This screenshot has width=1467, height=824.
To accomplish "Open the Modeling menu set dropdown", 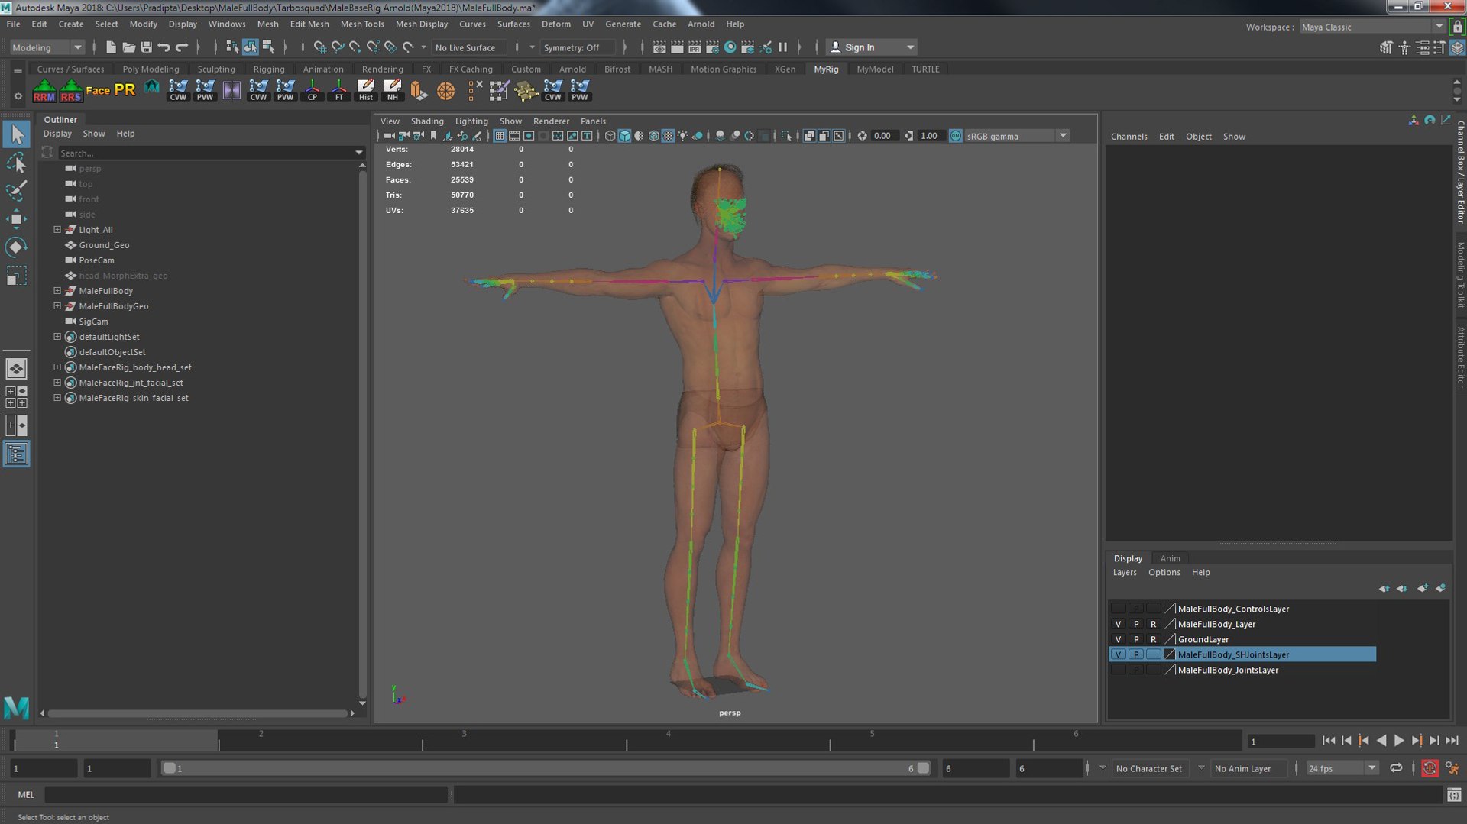I will [x=47, y=47].
